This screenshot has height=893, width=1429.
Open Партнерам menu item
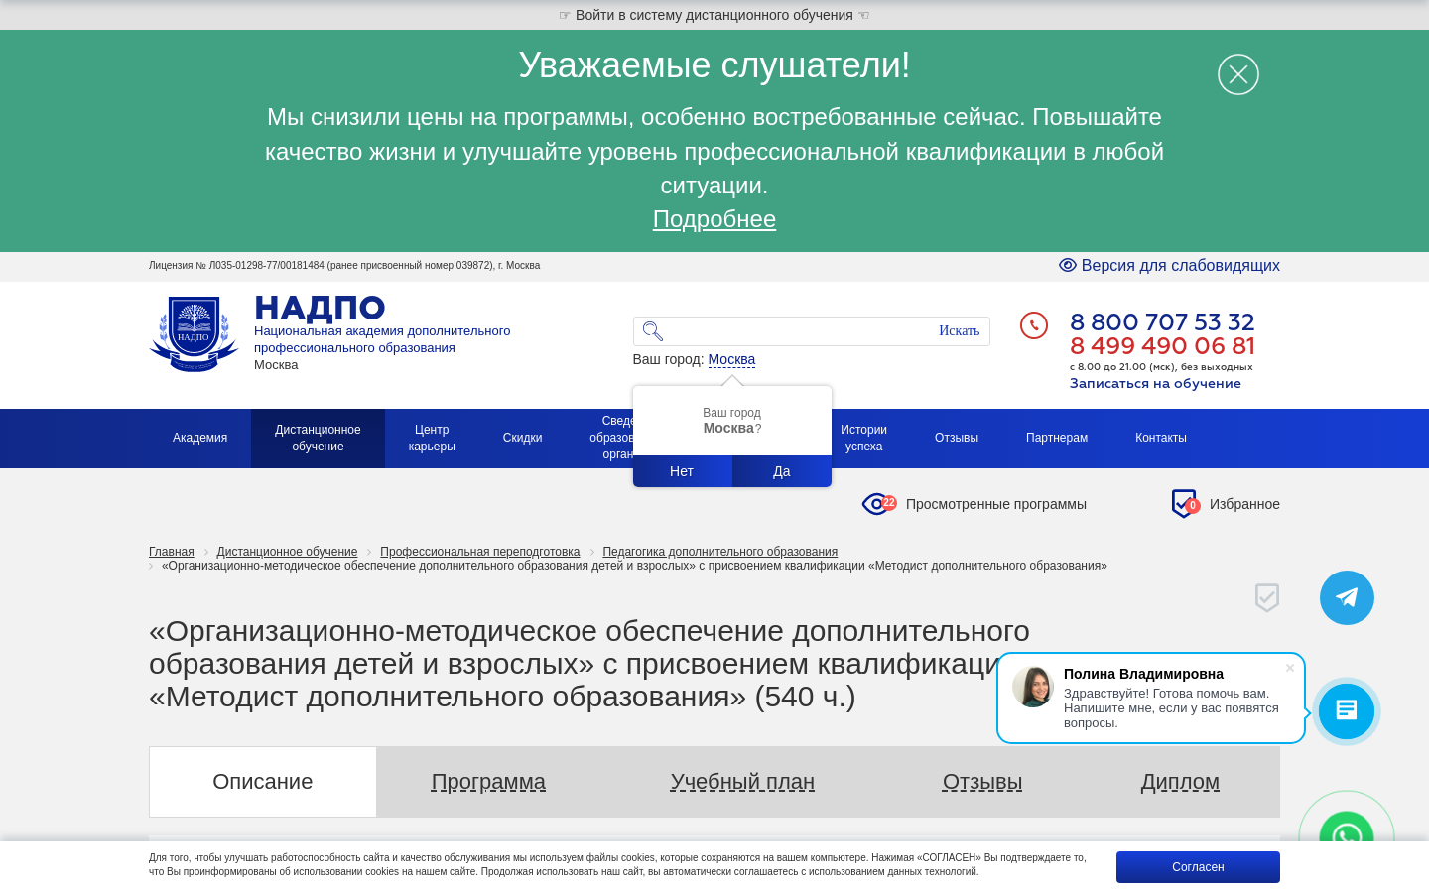tap(1057, 438)
